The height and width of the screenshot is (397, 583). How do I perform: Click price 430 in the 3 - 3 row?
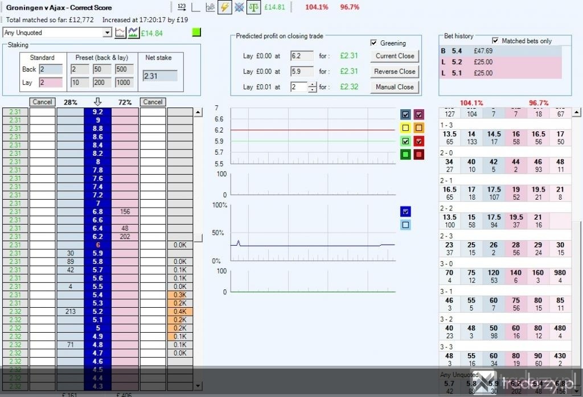(560, 359)
